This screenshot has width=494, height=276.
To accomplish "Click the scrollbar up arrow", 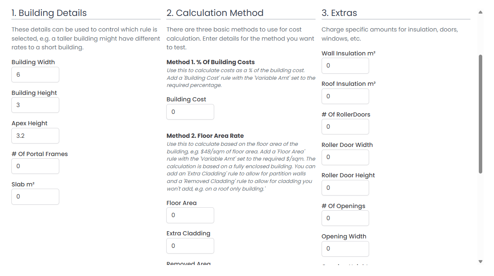I will 480,12.
